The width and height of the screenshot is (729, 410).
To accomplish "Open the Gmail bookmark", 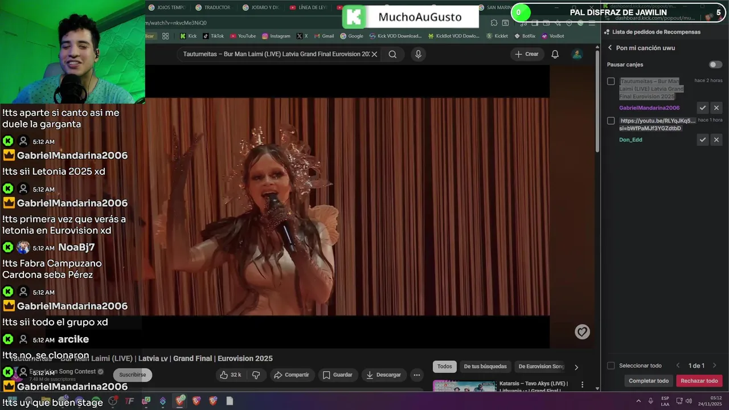I will [323, 36].
